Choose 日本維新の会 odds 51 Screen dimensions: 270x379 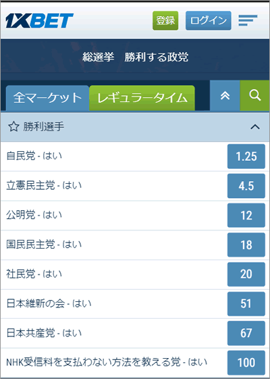(246, 304)
